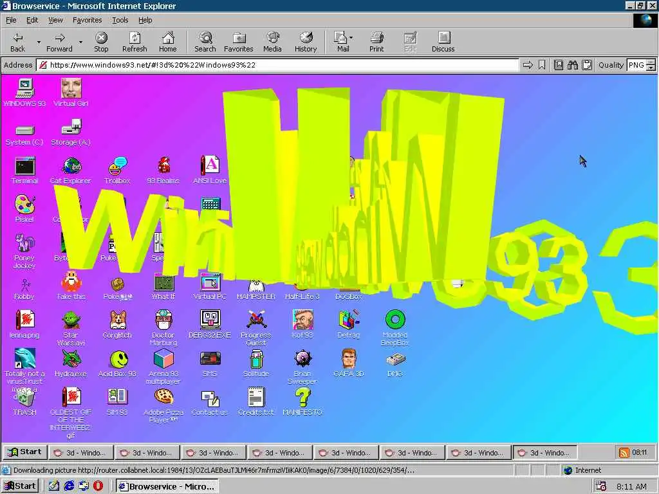
Task: Open the Storage (A:) drive icon
Action: coord(71,133)
